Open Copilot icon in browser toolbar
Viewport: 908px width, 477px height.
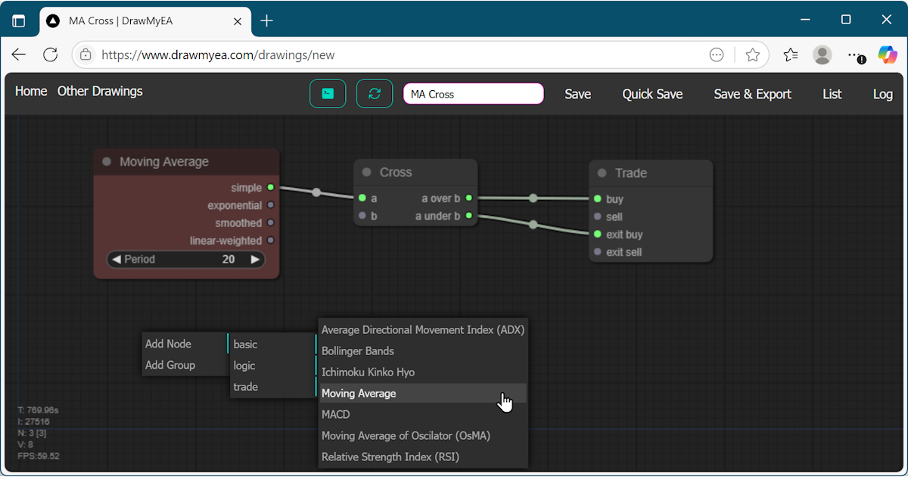pos(887,55)
